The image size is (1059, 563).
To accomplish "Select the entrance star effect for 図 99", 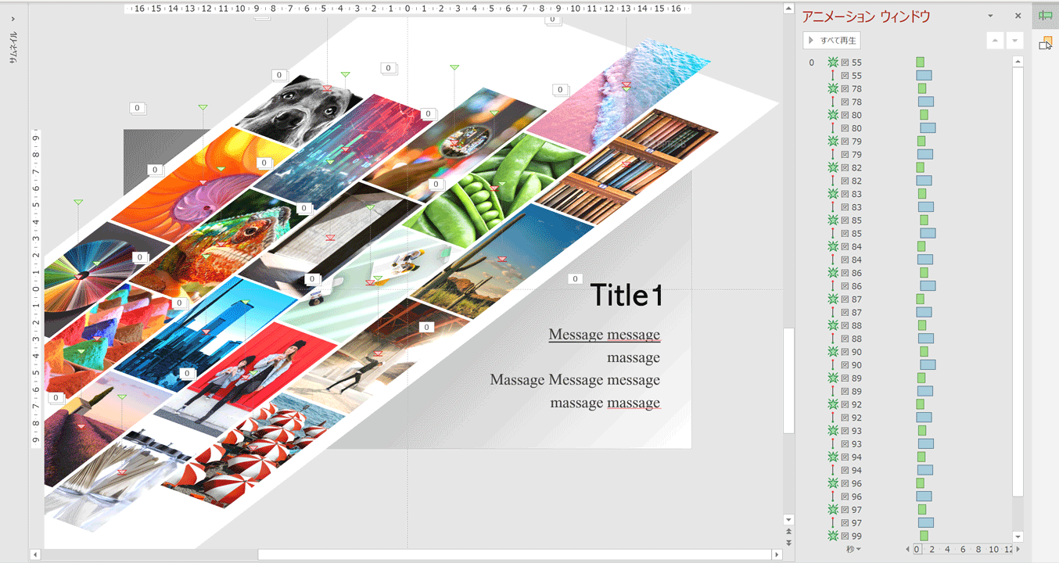I will [x=833, y=536].
